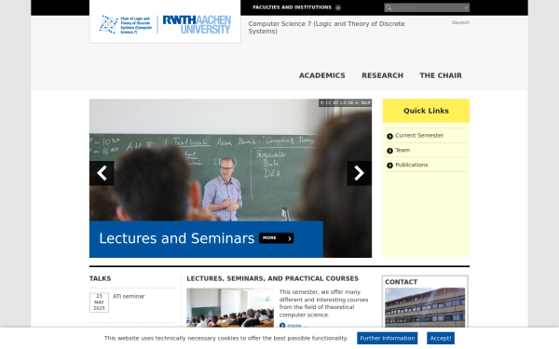Click the Contact building photo

(x=425, y=307)
